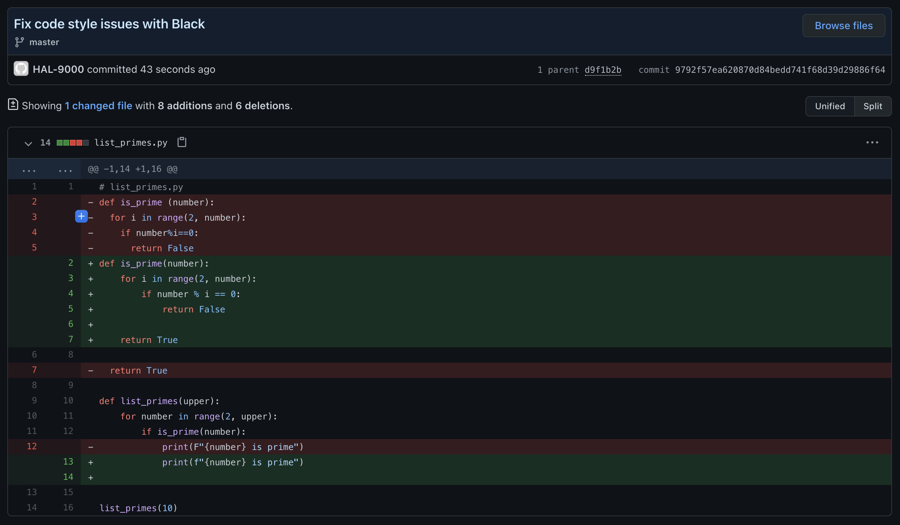Expand hidden lines via left ellipsis in hunk header

(x=29, y=169)
